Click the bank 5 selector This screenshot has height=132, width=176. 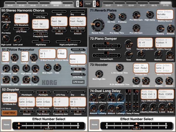pyautogui.click(x=80, y=4)
